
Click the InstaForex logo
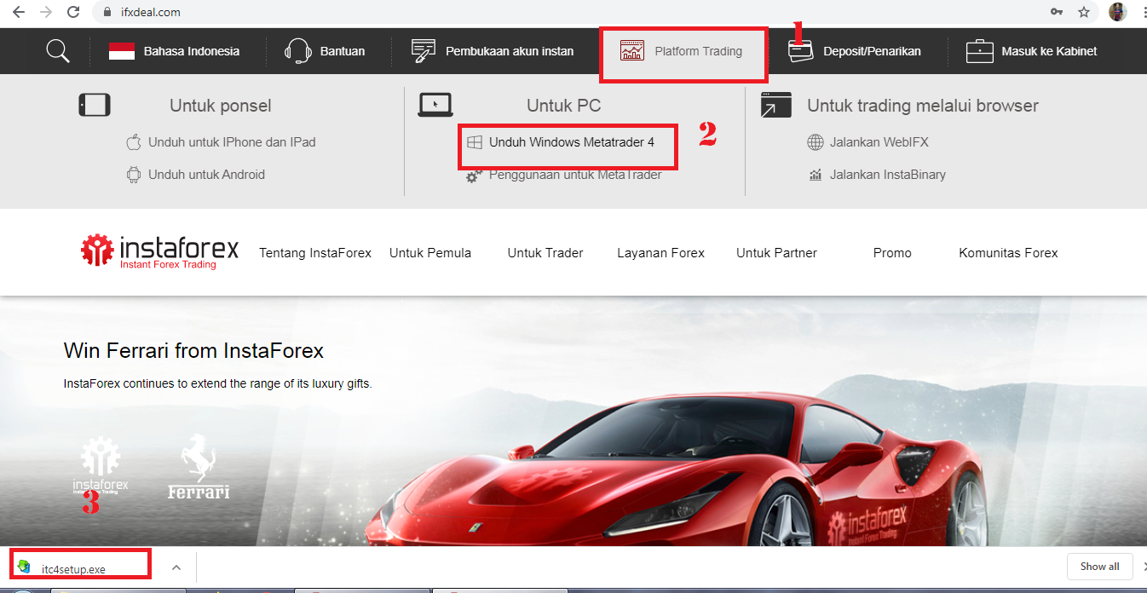coord(159,251)
